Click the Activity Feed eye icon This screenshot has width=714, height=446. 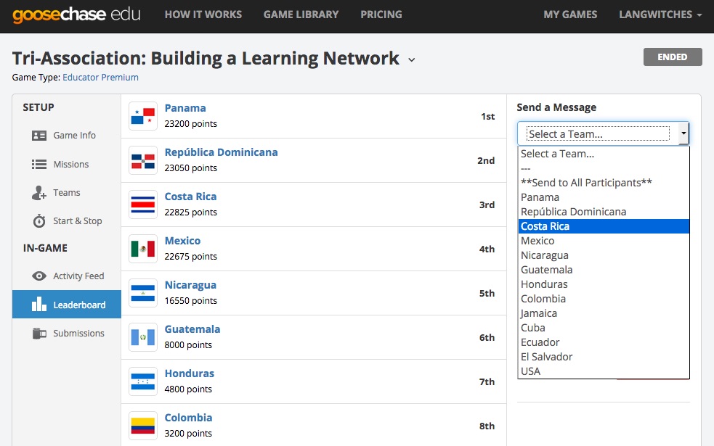[39, 276]
